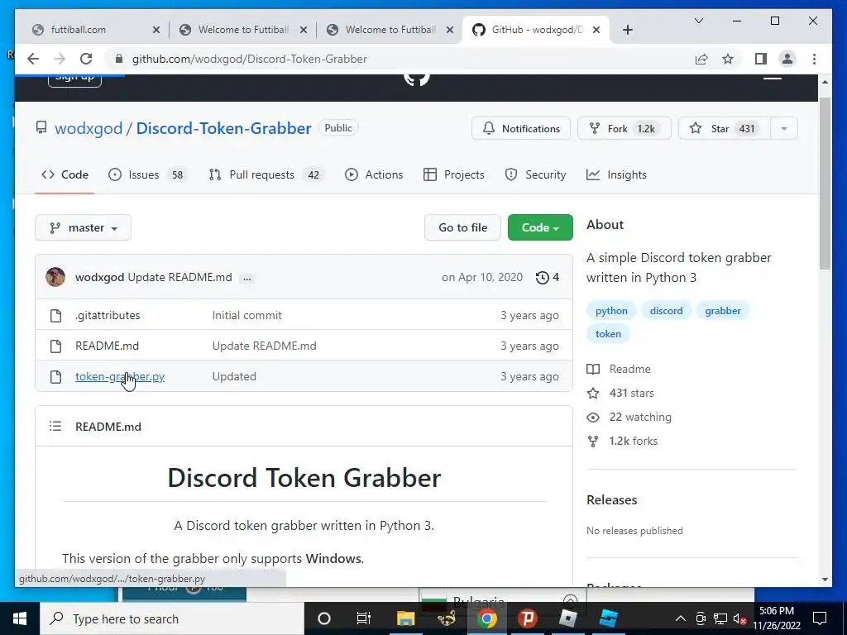Click the Notifications button
Image resolution: width=847 pixels, height=635 pixels.
pyautogui.click(x=521, y=128)
